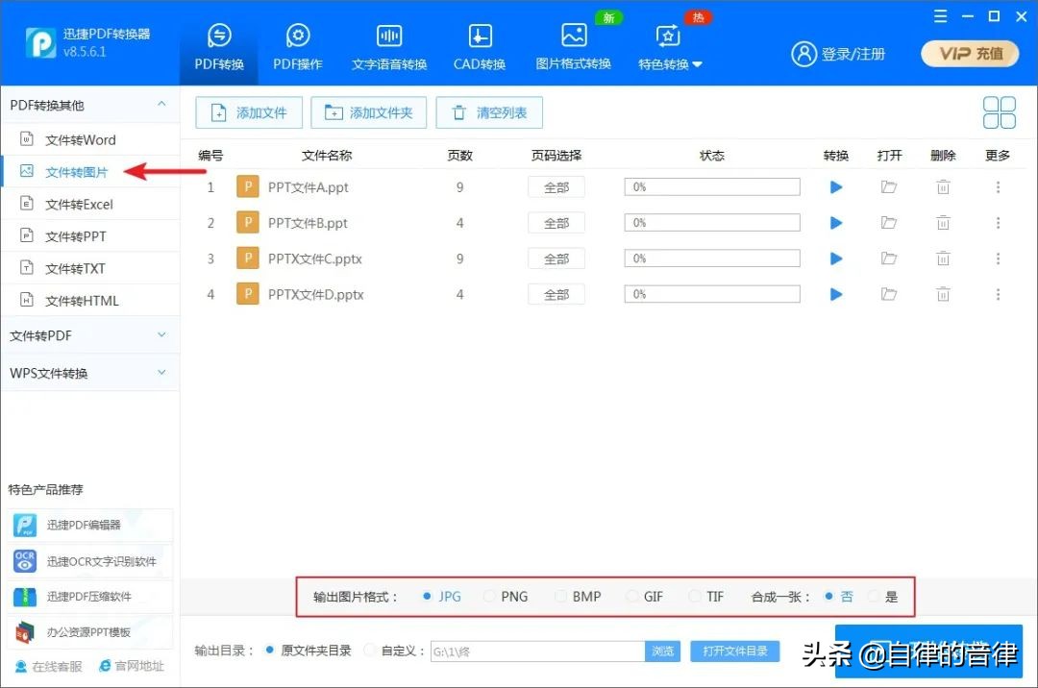1038x688 pixels.
Task: Click progress bar of PPT文件B.ppt
Action: point(711,223)
